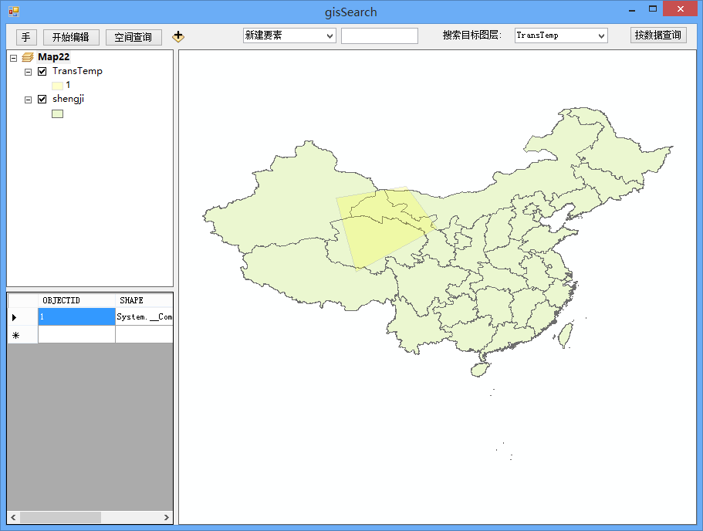Toggle the shengji layer checkbox
The height and width of the screenshot is (531, 703).
pos(42,100)
